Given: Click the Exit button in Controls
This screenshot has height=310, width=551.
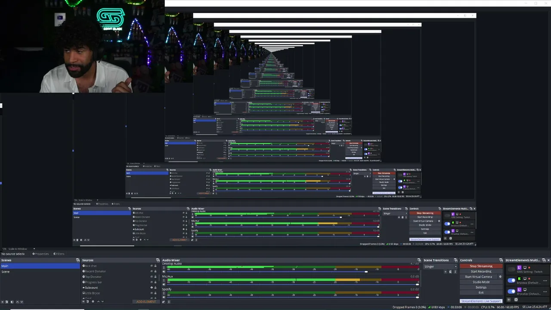Looking at the screenshot, I should click(x=481, y=293).
